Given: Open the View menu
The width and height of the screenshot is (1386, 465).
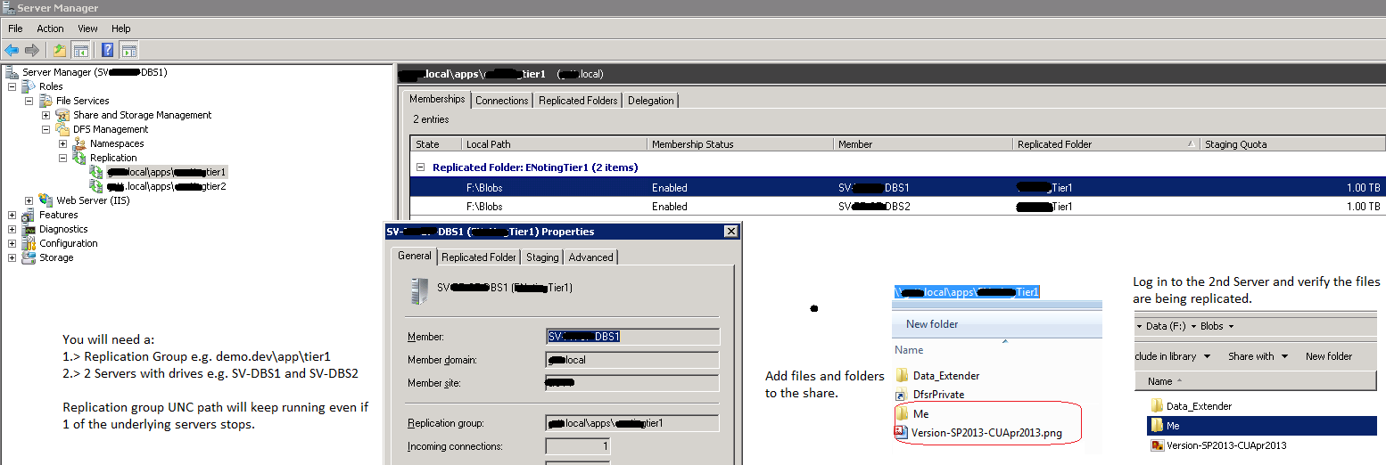Looking at the screenshot, I should [x=87, y=29].
